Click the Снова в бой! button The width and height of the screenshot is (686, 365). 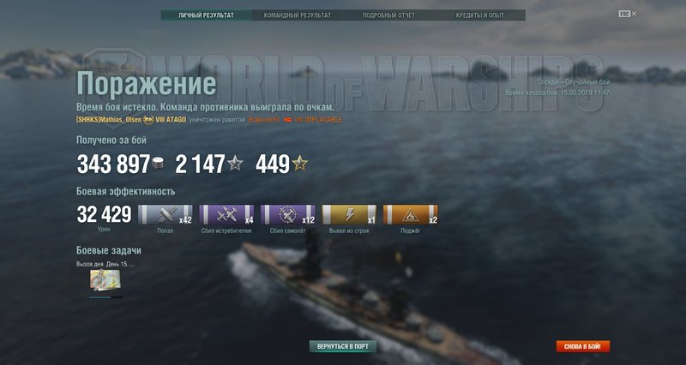coord(583,346)
